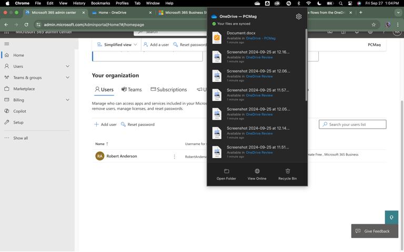Click address bar URL

pyautogui.click(x=94, y=25)
